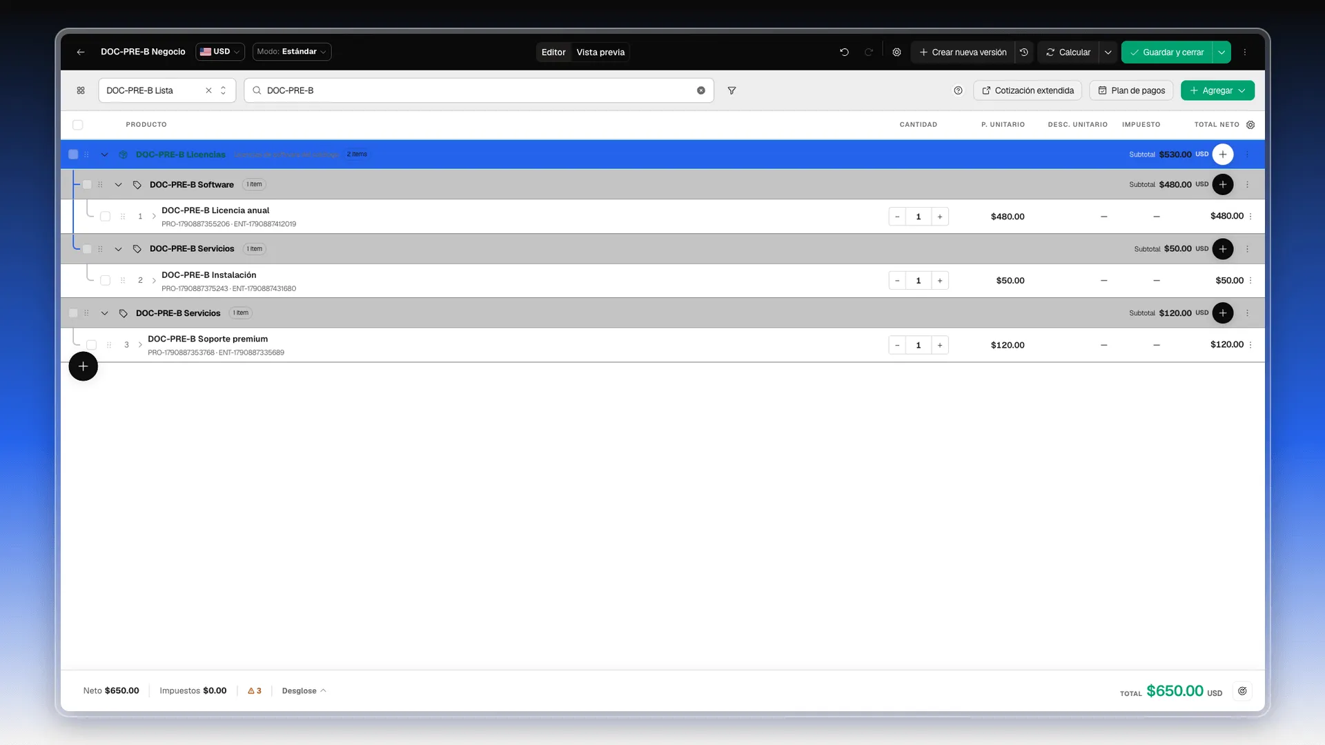This screenshot has height=745, width=1325.
Task: Add item to DOC-PRE-B Licencias group
Action: pos(1223,155)
